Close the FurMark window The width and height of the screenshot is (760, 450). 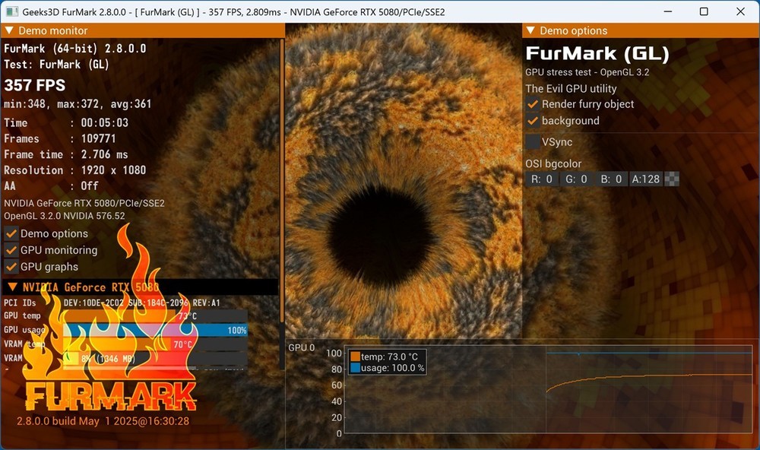tap(740, 11)
